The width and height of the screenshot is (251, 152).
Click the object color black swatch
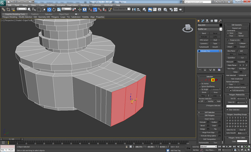[221, 25]
